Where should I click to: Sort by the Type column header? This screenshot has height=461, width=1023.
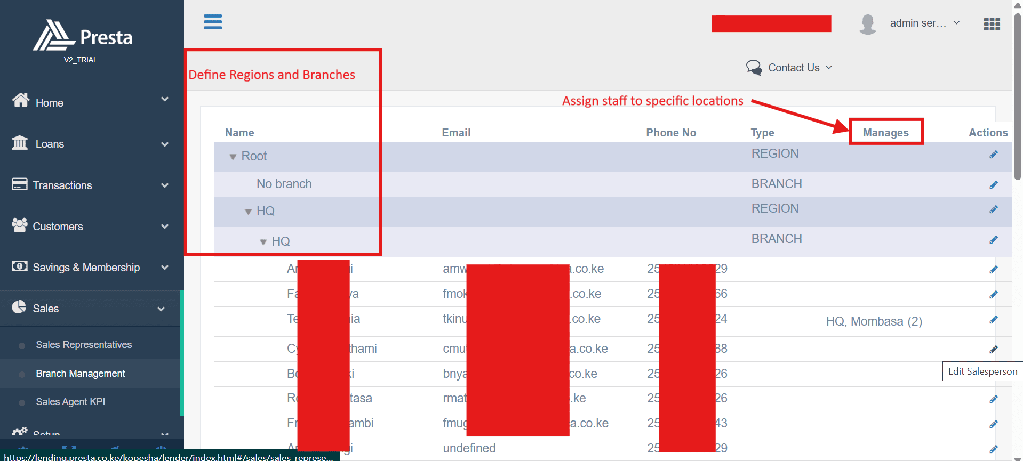click(x=762, y=133)
